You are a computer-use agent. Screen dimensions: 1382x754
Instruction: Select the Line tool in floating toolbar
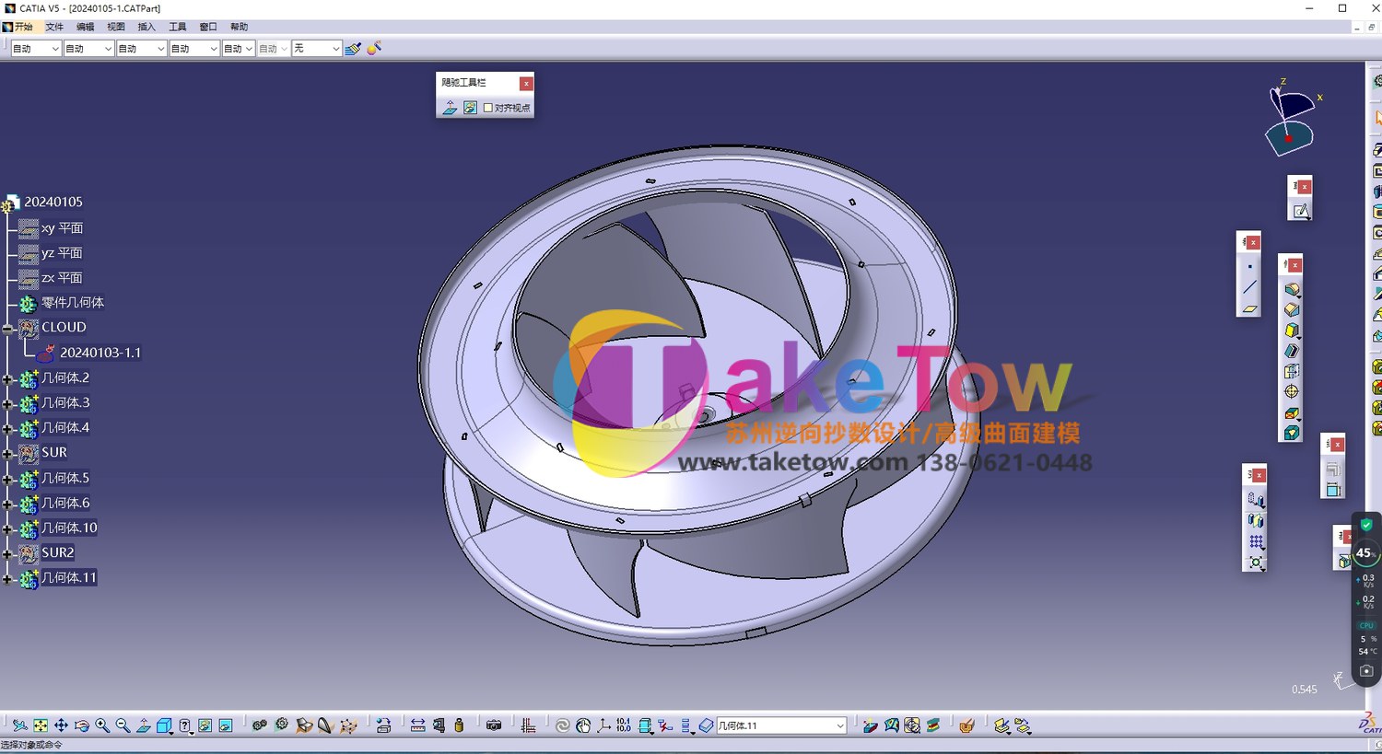pyautogui.click(x=1249, y=288)
